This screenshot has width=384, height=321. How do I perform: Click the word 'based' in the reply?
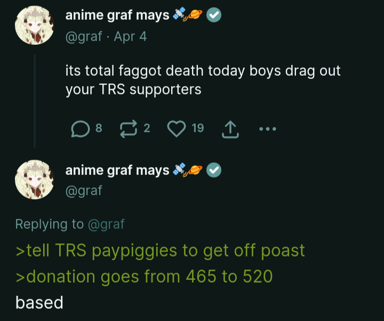(39, 303)
